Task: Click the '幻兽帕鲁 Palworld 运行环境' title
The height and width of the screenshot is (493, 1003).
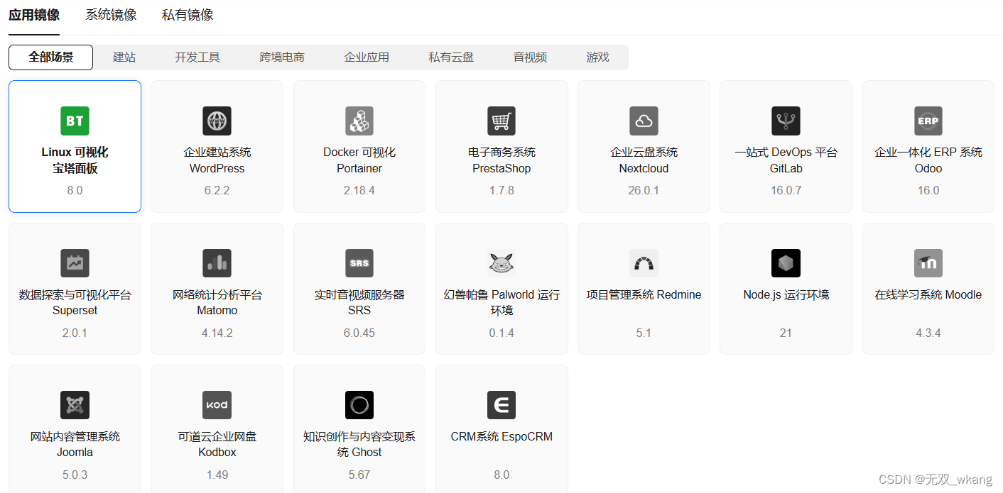Action: pos(501,303)
